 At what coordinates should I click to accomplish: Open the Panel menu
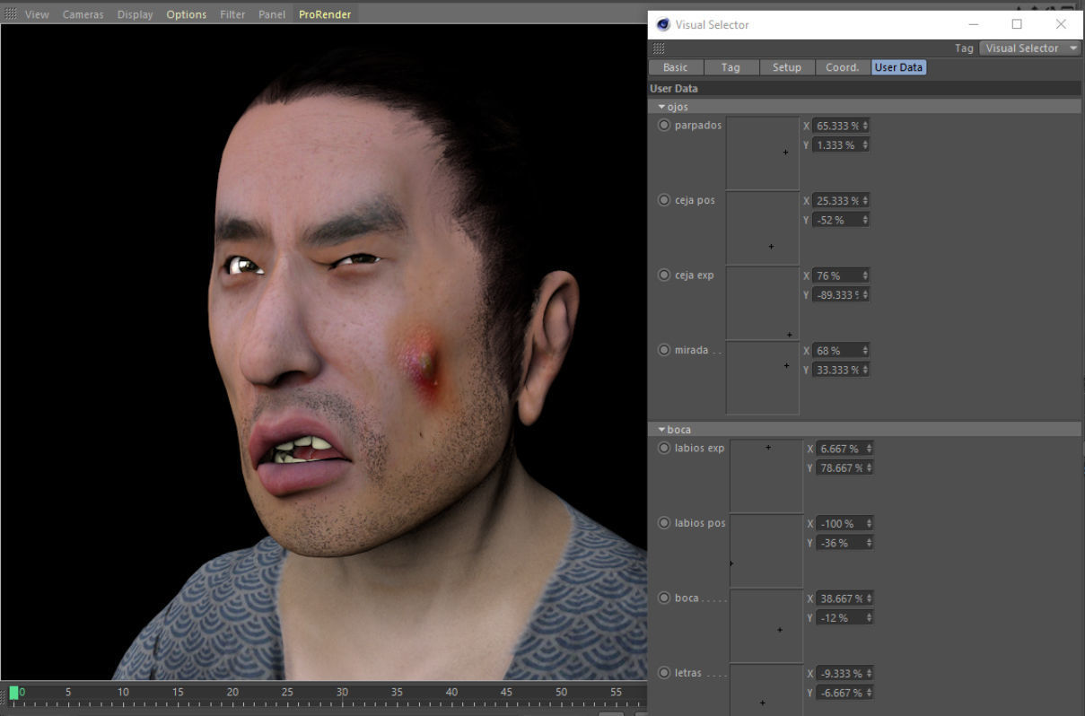click(272, 14)
